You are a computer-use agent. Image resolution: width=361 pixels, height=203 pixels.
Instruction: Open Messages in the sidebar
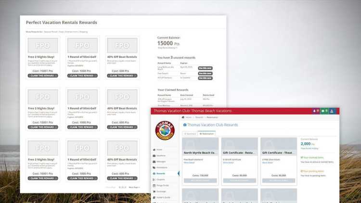click(x=160, y=162)
